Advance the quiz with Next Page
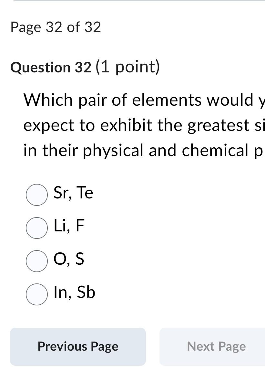265x382 pixels. coord(216,346)
